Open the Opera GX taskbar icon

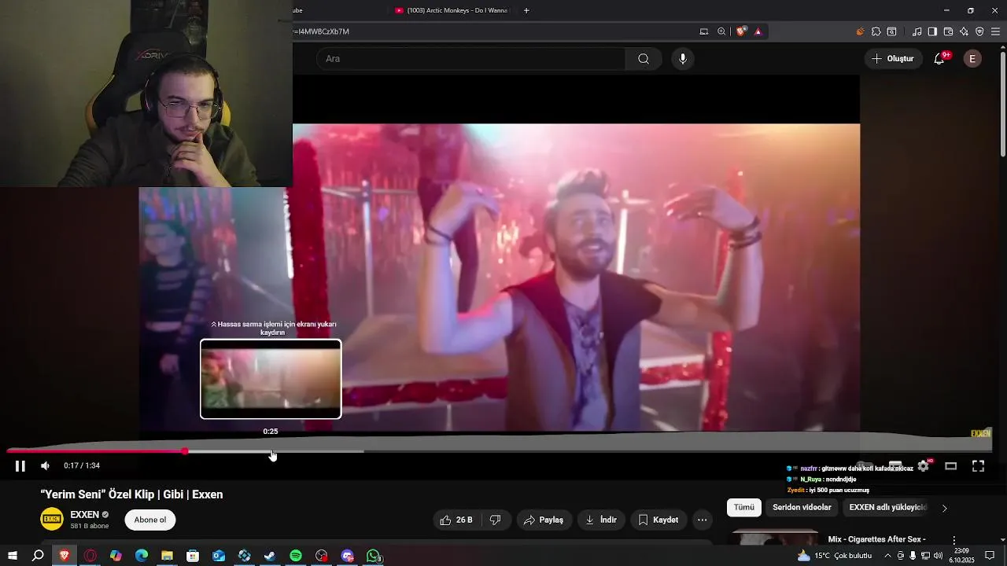pyautogui.click(x=90, y=556)
